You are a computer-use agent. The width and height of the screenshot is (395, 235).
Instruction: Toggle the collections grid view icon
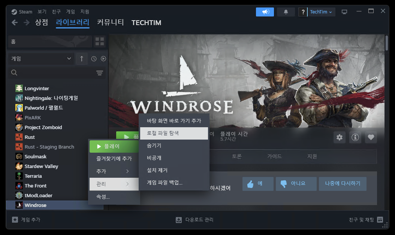point(100,41)
